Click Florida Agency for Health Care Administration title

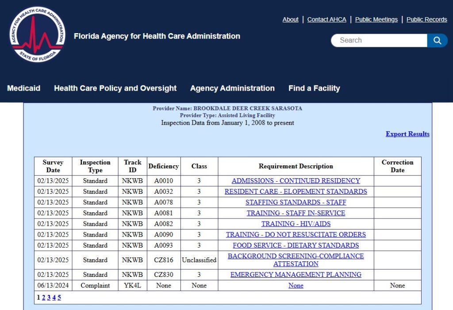pyautogui.click(x=157, y=36)
